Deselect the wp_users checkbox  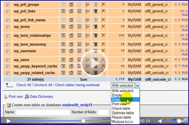[x=8, y=60]
